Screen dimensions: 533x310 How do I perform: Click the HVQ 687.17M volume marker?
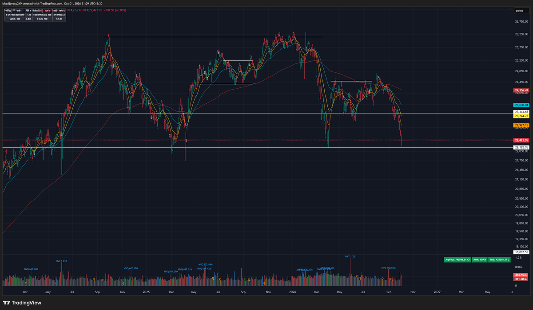pos(131,268)
